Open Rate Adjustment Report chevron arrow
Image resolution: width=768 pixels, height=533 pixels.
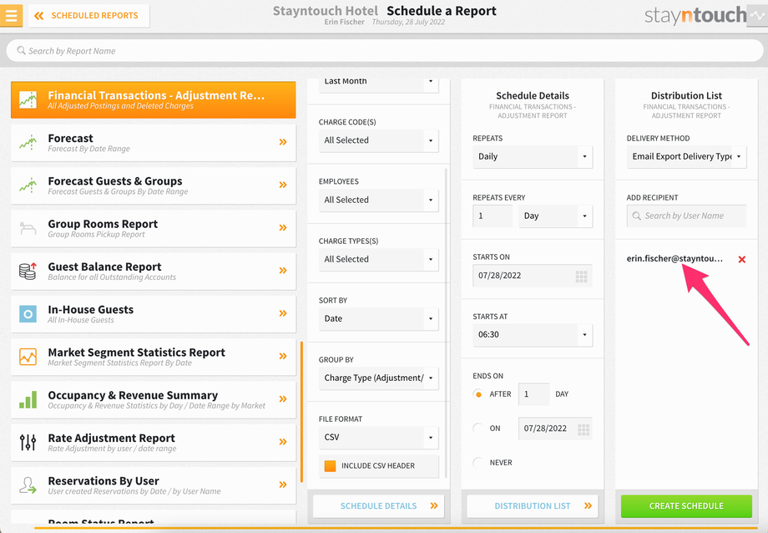tap(283, 441)
